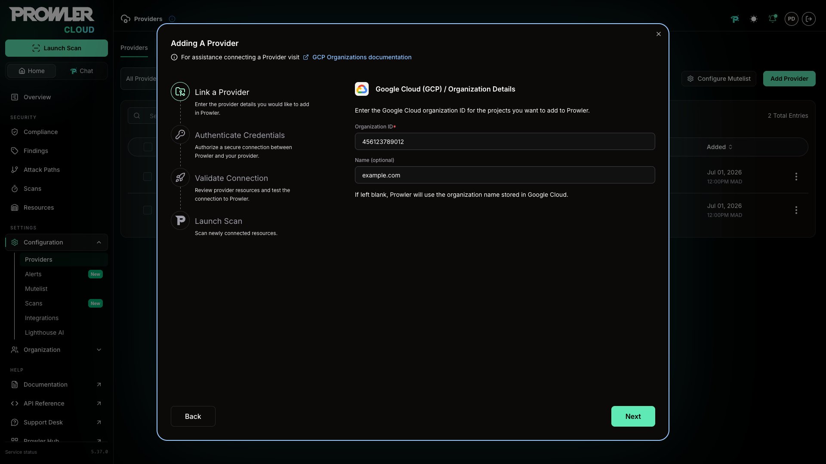
Task: Open Findings in the sidebar
Action: pyautogui.click(x=56, y=151)
